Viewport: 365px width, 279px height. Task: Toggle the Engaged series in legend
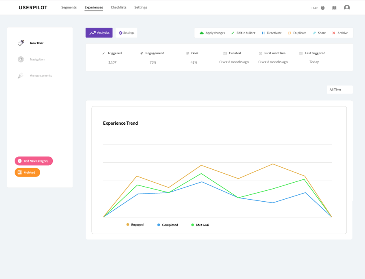click(x=135, y=225)
